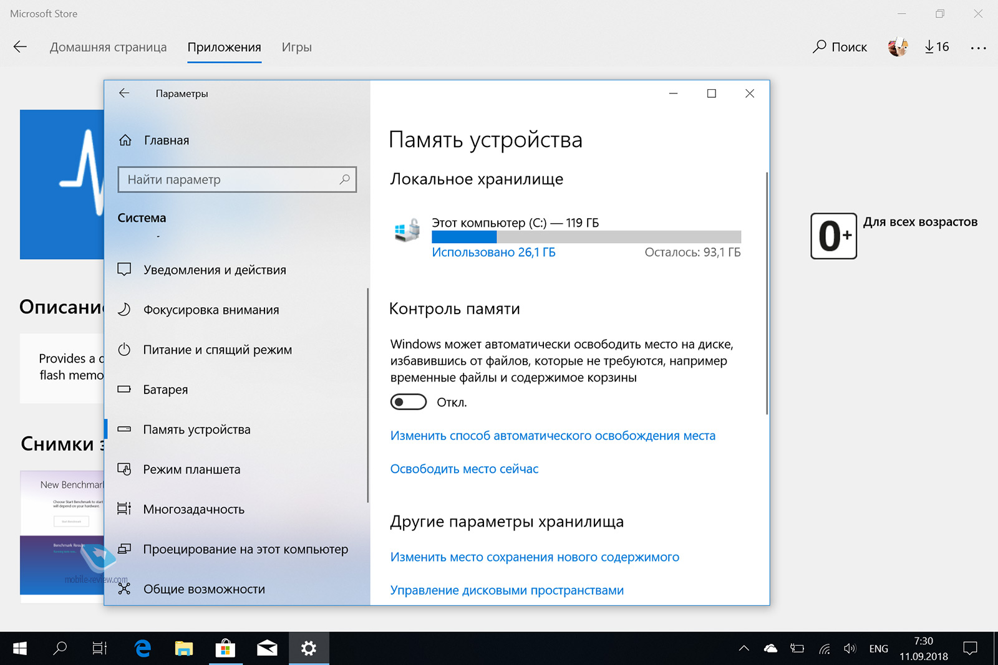Select Фокусировка внимания in the sidebar
998x665 pixels.
point(211,310)
